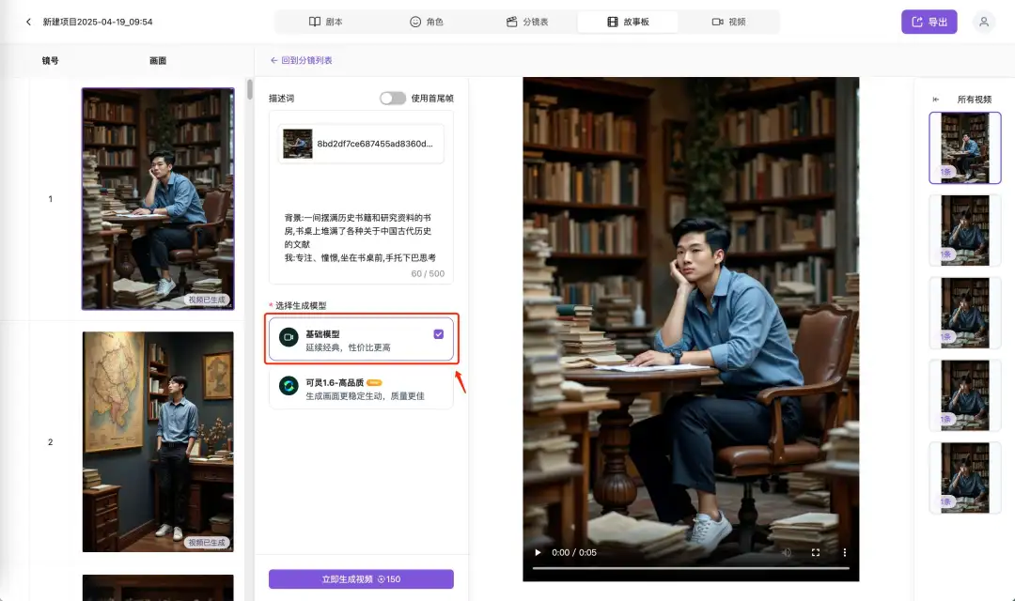The image size is (1015, 601).
Task: Click the 导出 export button
Action: pos(929,22)
